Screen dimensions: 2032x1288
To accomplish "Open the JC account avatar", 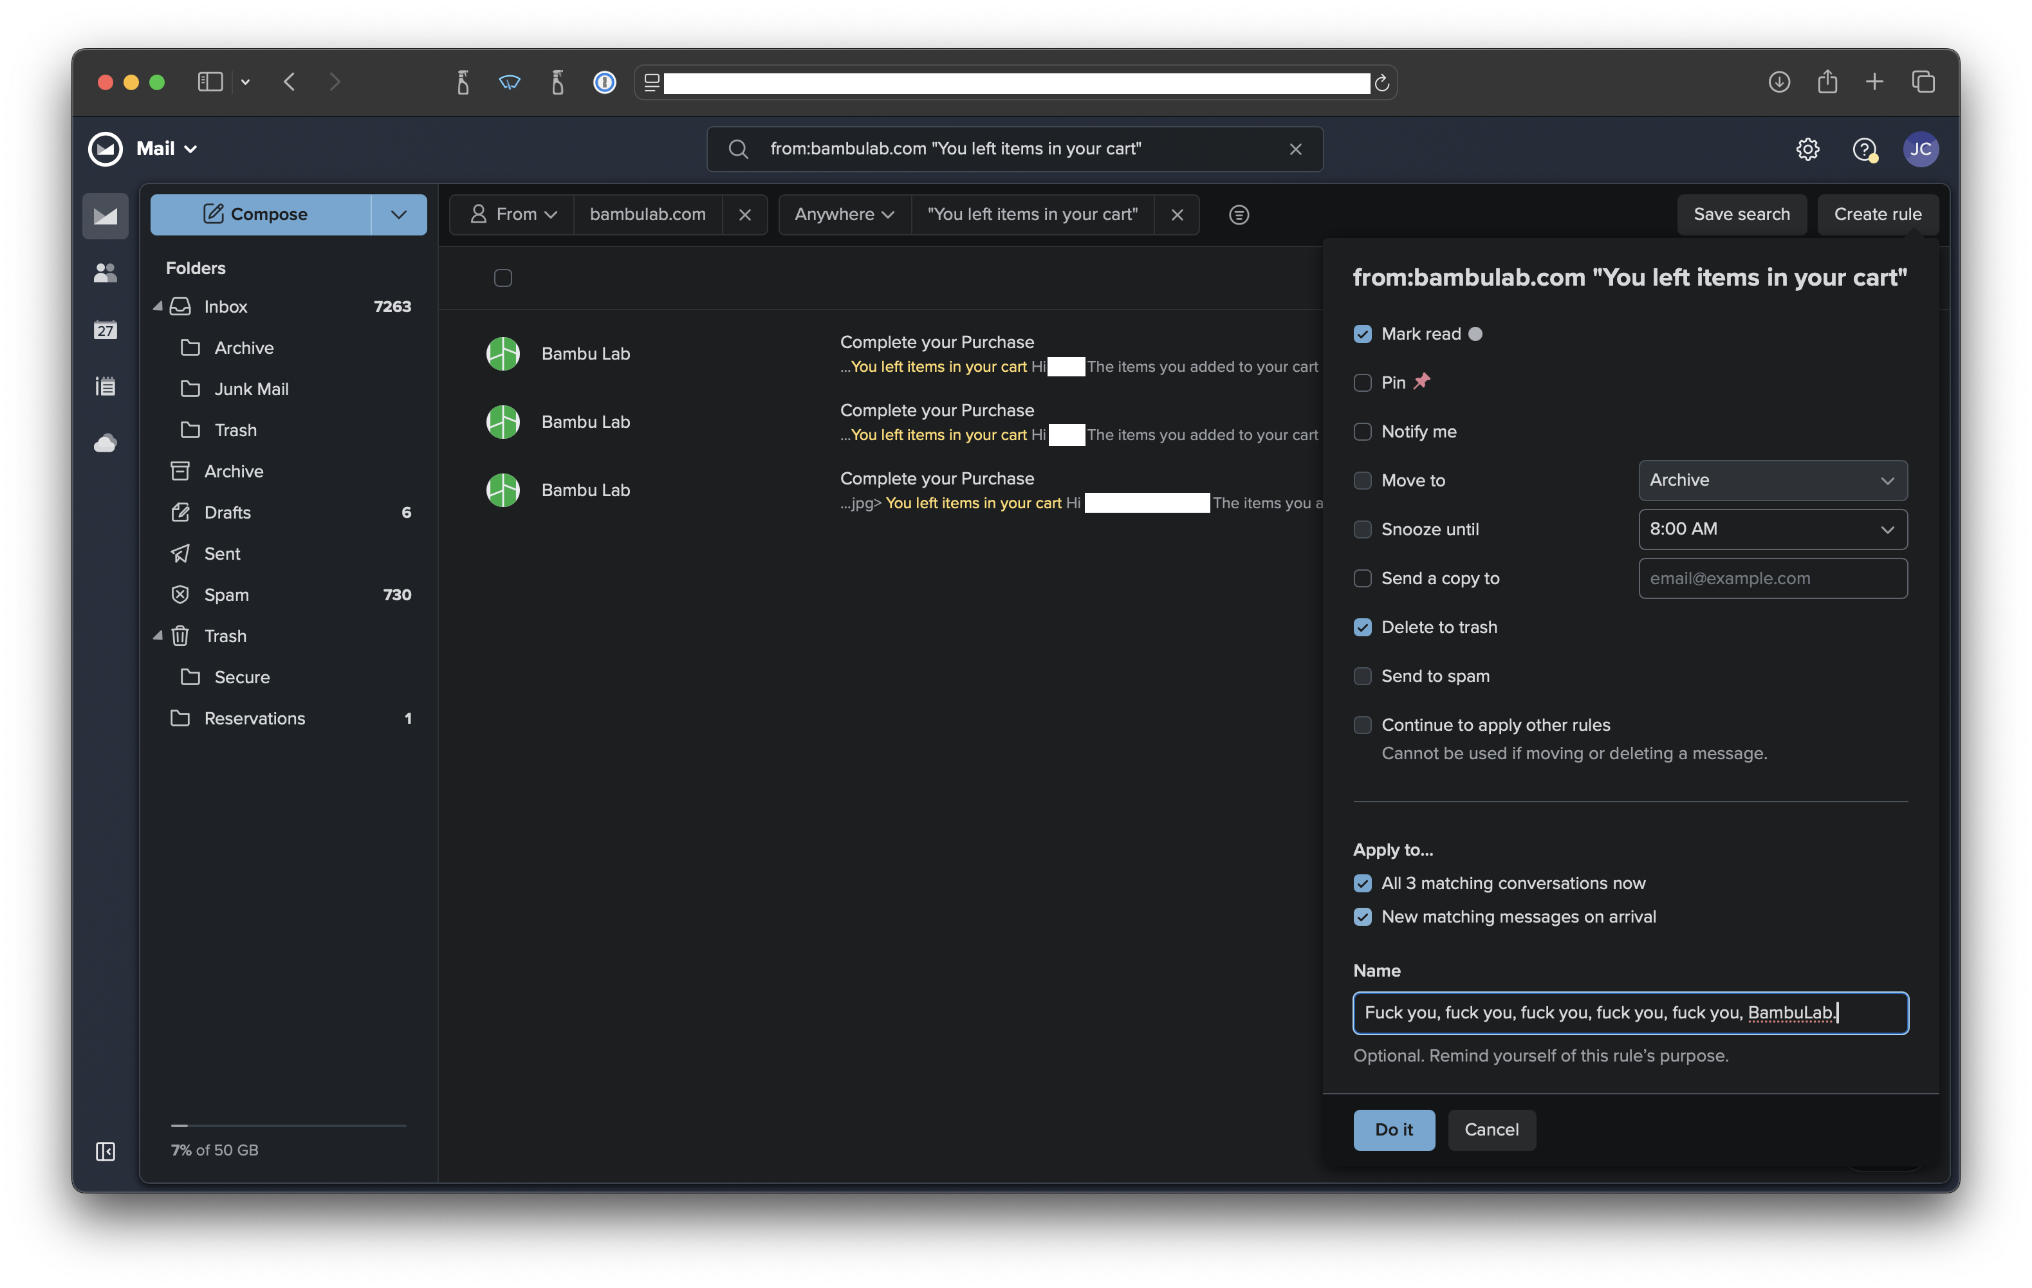I will coord(1921,149).
